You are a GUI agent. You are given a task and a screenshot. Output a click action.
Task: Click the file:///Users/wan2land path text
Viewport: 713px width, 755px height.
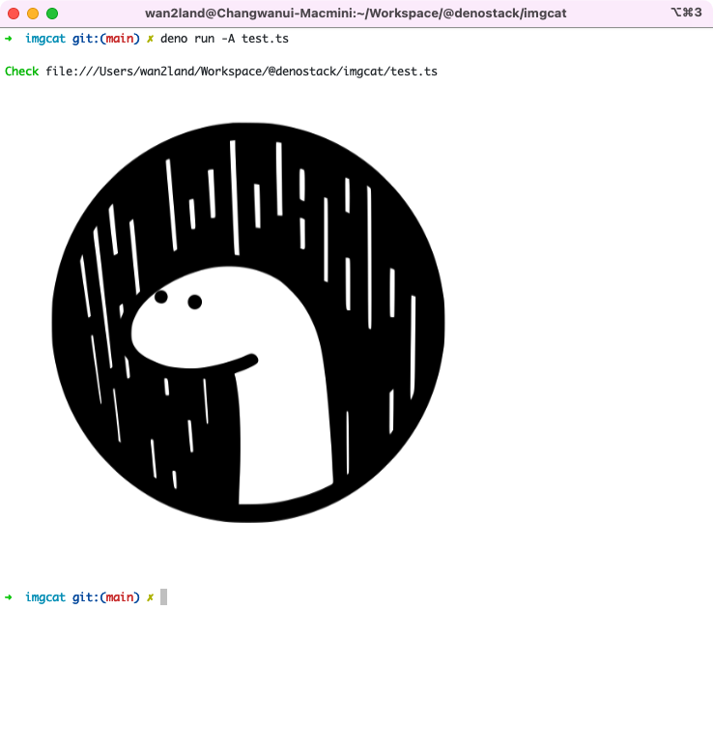(x=242, y=72)
